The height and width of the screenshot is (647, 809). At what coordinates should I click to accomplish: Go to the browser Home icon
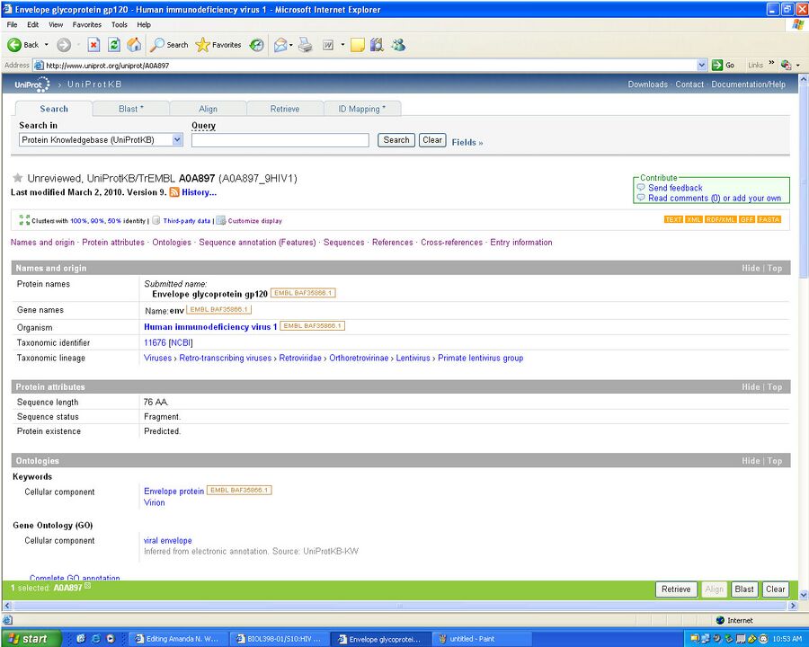pos(134,45)
